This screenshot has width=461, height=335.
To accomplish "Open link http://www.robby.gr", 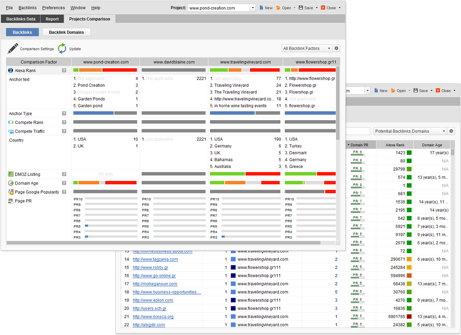I will pos(150,268).
